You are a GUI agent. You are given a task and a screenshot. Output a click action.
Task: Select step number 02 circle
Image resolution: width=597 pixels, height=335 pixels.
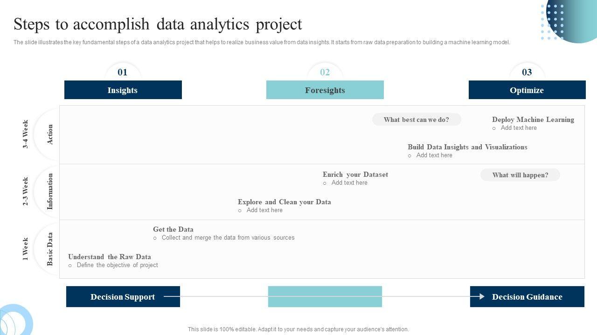click(x=325, y=72)
